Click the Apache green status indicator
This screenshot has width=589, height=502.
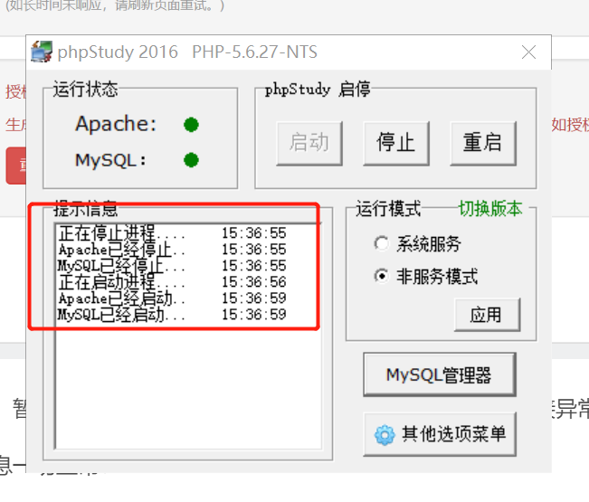pos(191,125)
